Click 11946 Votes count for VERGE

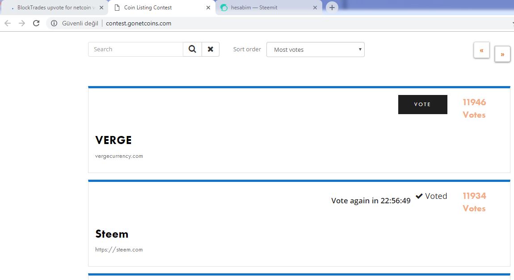point(474,108)
